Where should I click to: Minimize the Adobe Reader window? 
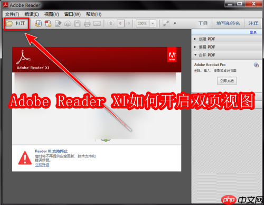230,4
